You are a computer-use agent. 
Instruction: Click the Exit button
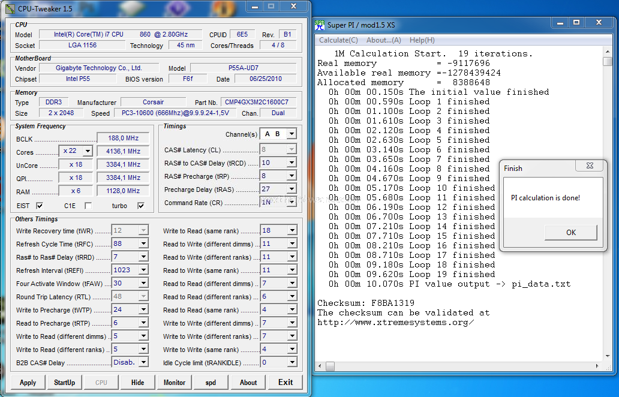(286, 383)
